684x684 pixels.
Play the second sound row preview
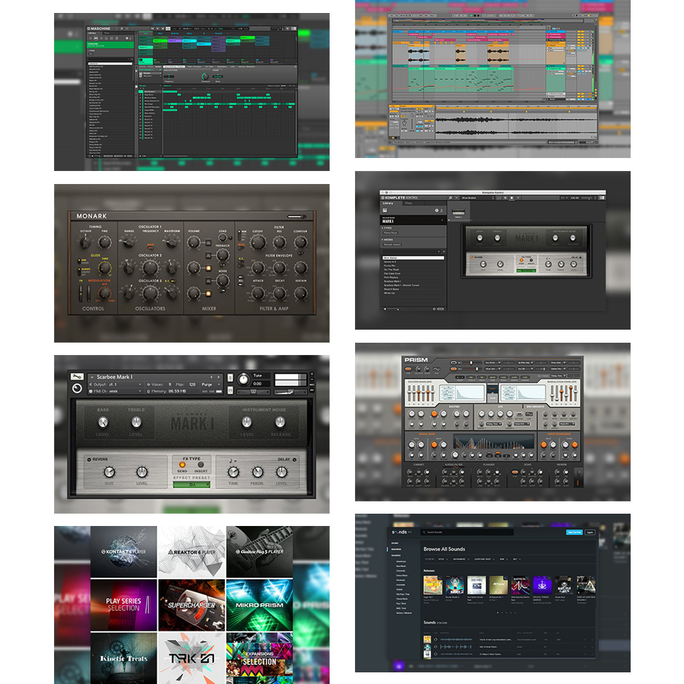(435, 647)
